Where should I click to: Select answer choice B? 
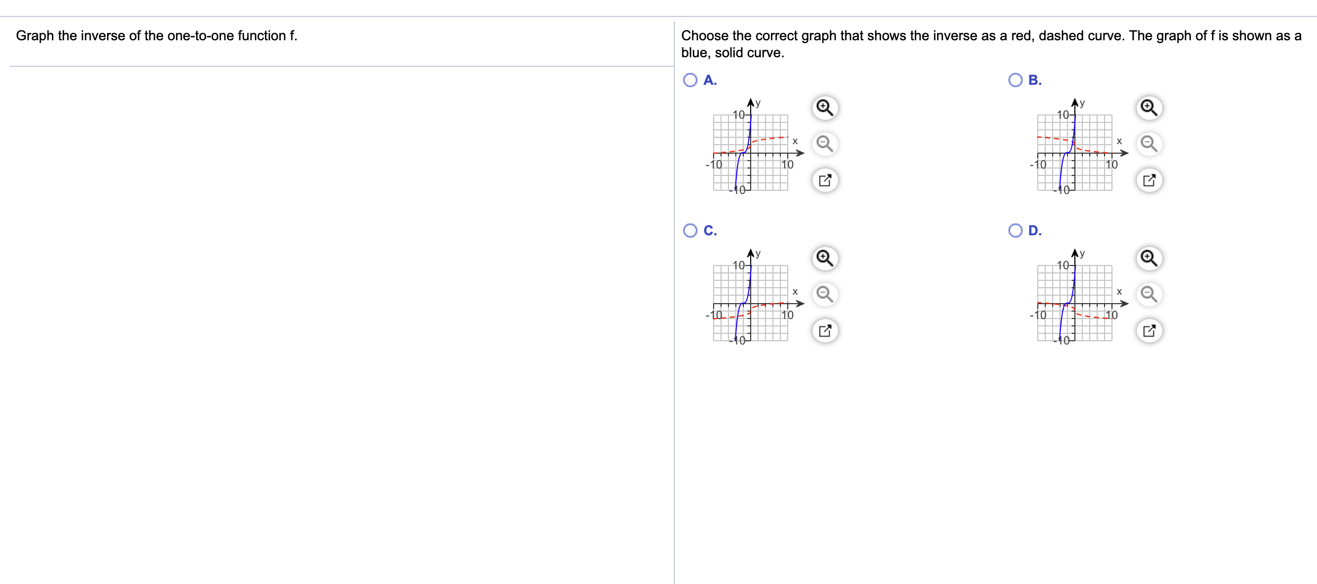pos(1015,79)
